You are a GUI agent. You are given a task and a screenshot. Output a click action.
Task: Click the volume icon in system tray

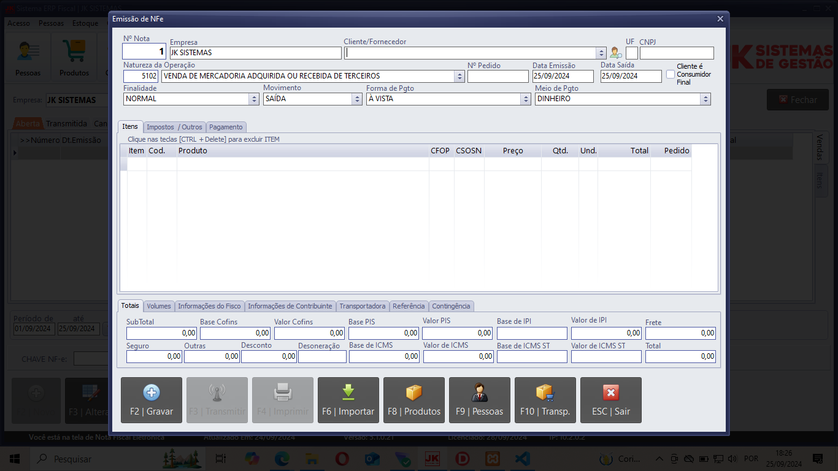731,459
